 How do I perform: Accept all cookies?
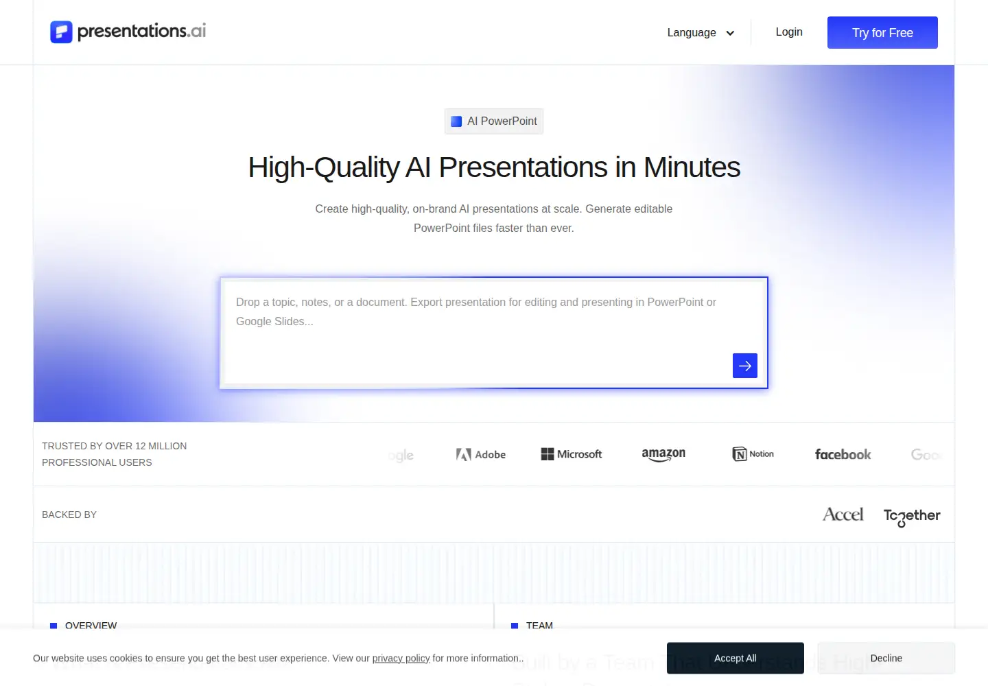pyautogui.click(x=736, y=658)
